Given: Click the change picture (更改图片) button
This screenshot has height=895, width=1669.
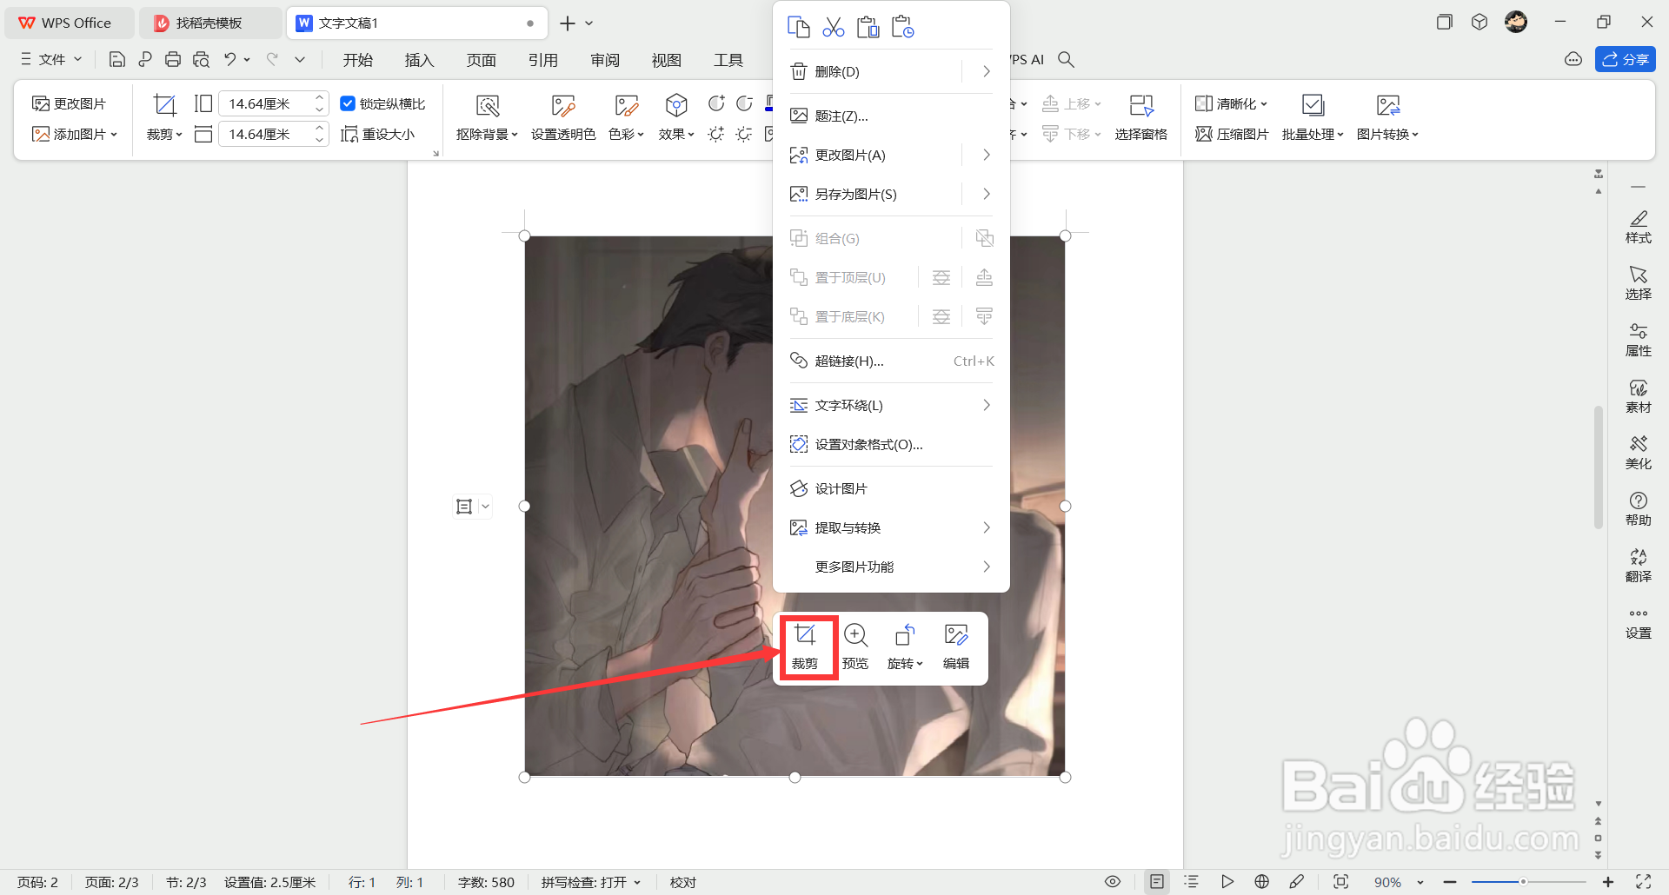Looking at the screenshot, I should [x=69, y=103].
